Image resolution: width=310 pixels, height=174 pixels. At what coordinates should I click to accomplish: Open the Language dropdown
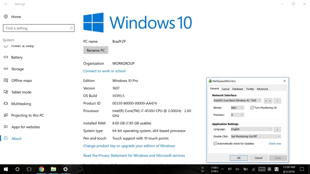pos(251,129)
